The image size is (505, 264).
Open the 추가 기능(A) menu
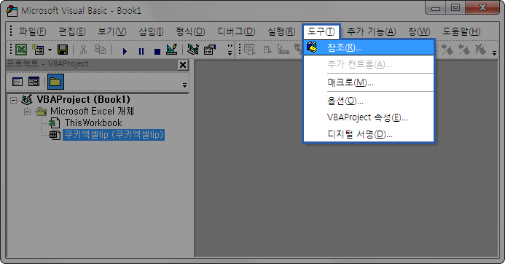tap(372, 31)
